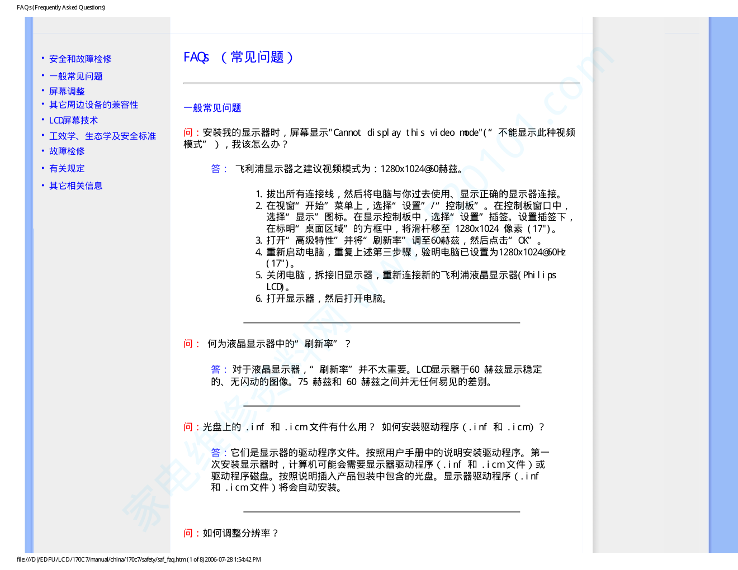
Task: Click the question 何为液晶显示器中的刷新率
Action: coord(267,344)
